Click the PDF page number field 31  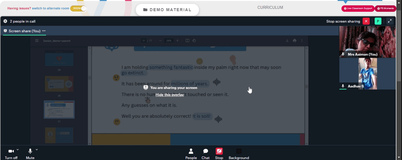click(144, 40)
